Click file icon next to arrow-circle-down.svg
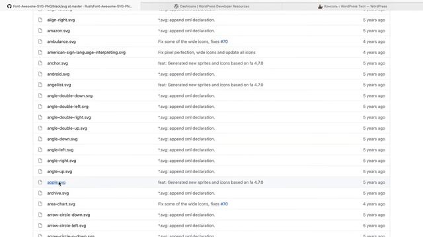Viewport: 423px width, 237px height. coord(40,215)
